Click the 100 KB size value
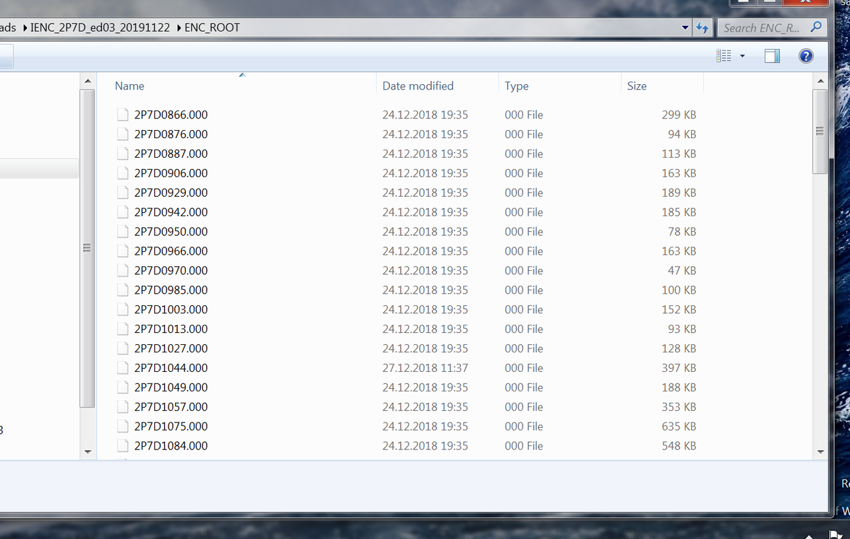The height and width of the screenshot is (539, 850). pyautogui.click(x=679, y=290)
